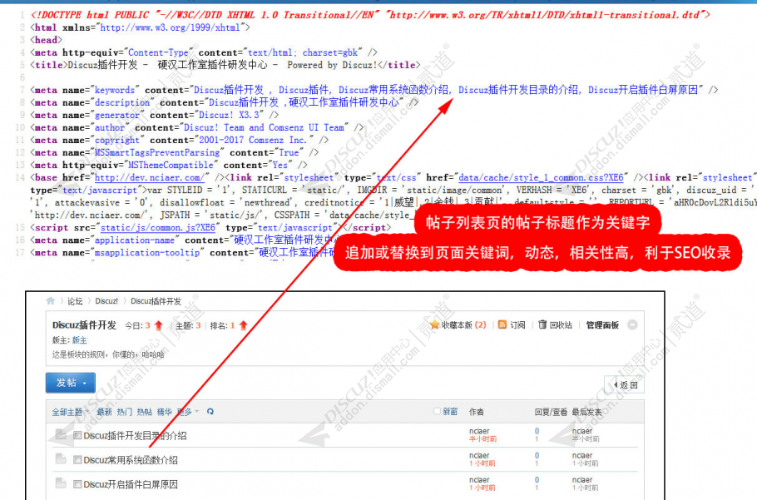
Task: Switch to the 精华 thread filter
Action: pyautogui.click(x=165, y=412)
